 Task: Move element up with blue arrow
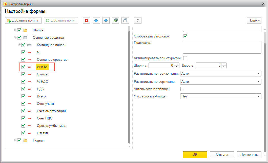click(96, 21)
